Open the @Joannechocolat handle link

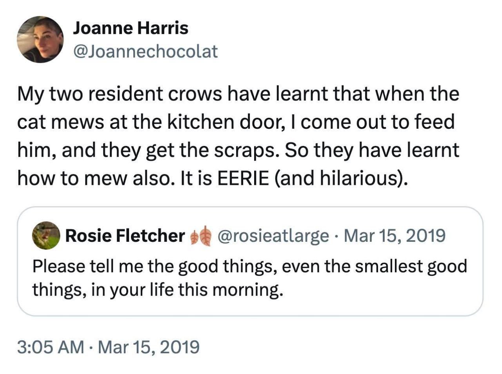(x=145, y=51)
